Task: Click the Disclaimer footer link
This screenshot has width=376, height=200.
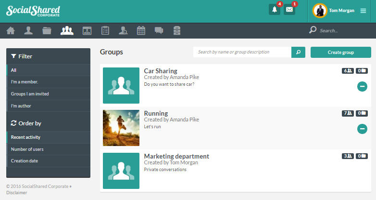Action: point(16,193)
